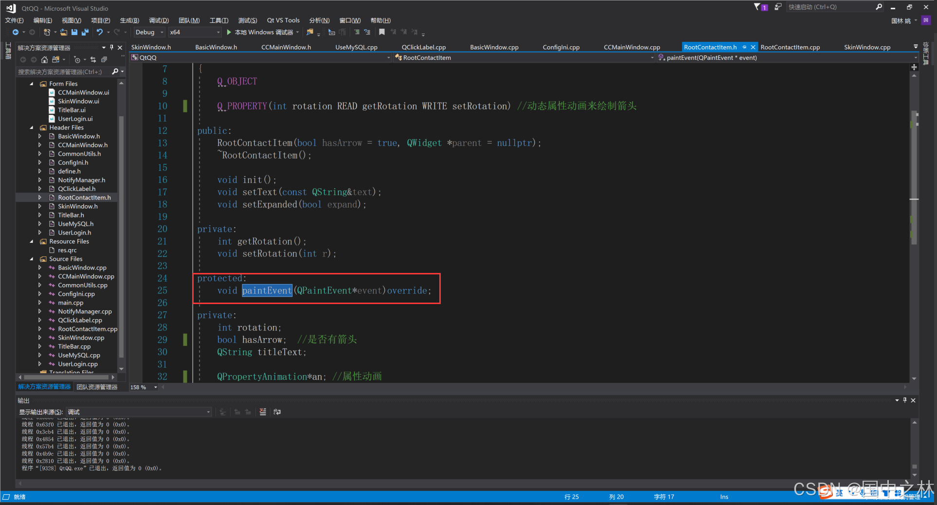Close the RootContactItem.h tab
Screen dimensions: 937x505
coord(753,47)
